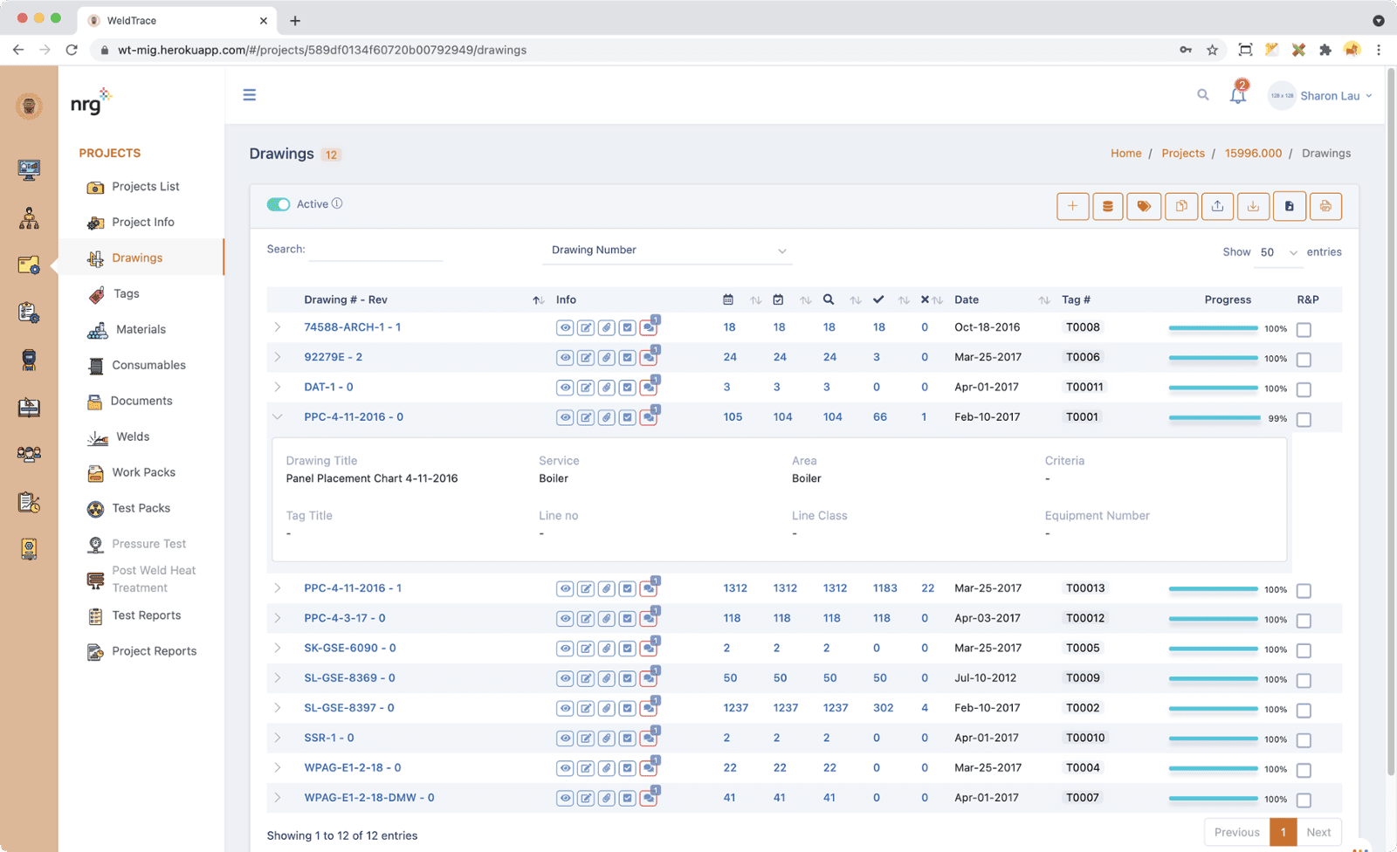Click the add new drawing plus button
1397x852 pixels.
[x=1072, y=206]
